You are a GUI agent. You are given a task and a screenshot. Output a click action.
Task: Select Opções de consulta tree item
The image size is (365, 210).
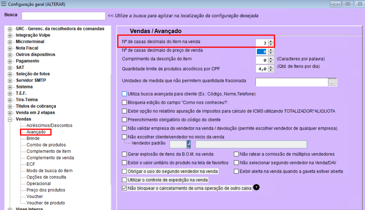click(x=46, y=177)
